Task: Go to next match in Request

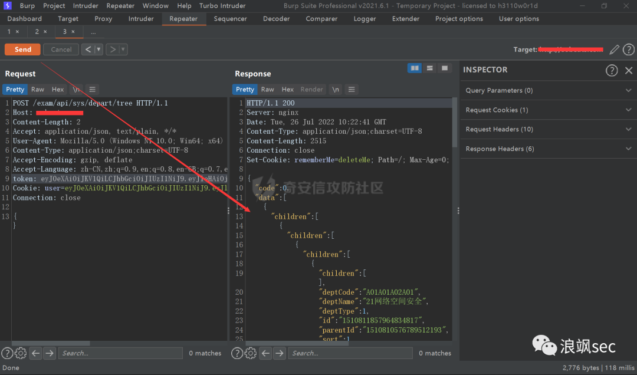Action: tap(50, 353)
